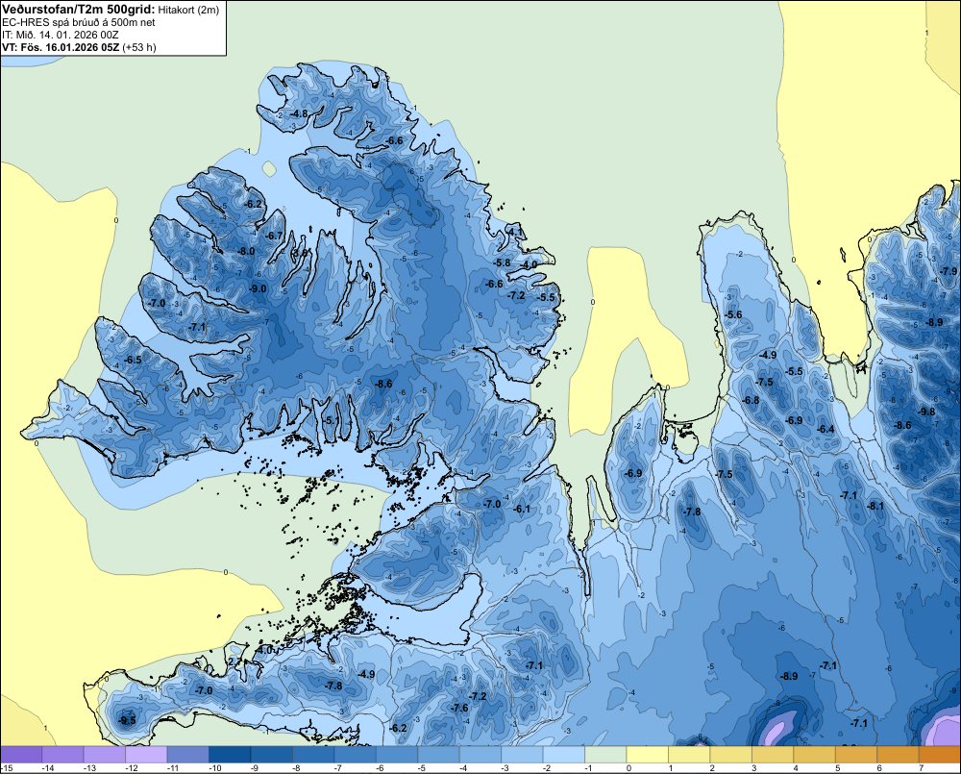Click the -6.7 temperature value

(x=275, y=236)
